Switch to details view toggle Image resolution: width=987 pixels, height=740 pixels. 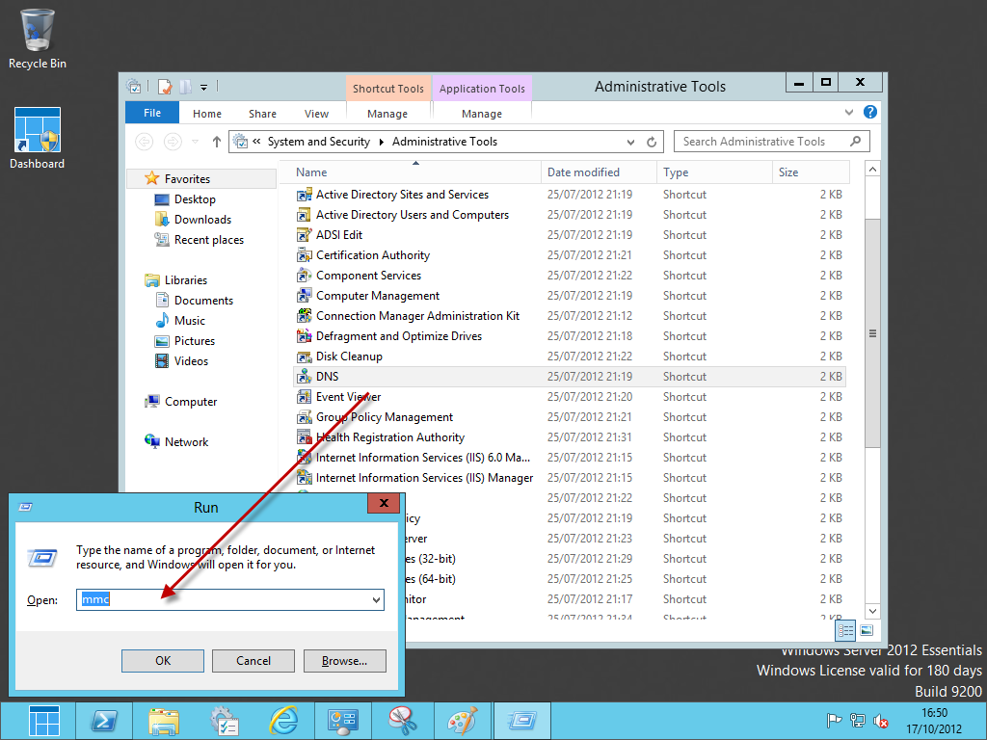pos(845,630)
